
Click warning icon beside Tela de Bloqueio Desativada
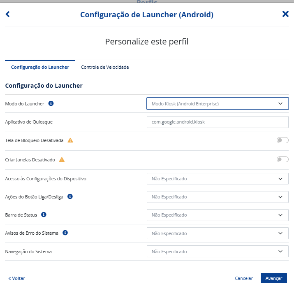[x=70, y=140]
